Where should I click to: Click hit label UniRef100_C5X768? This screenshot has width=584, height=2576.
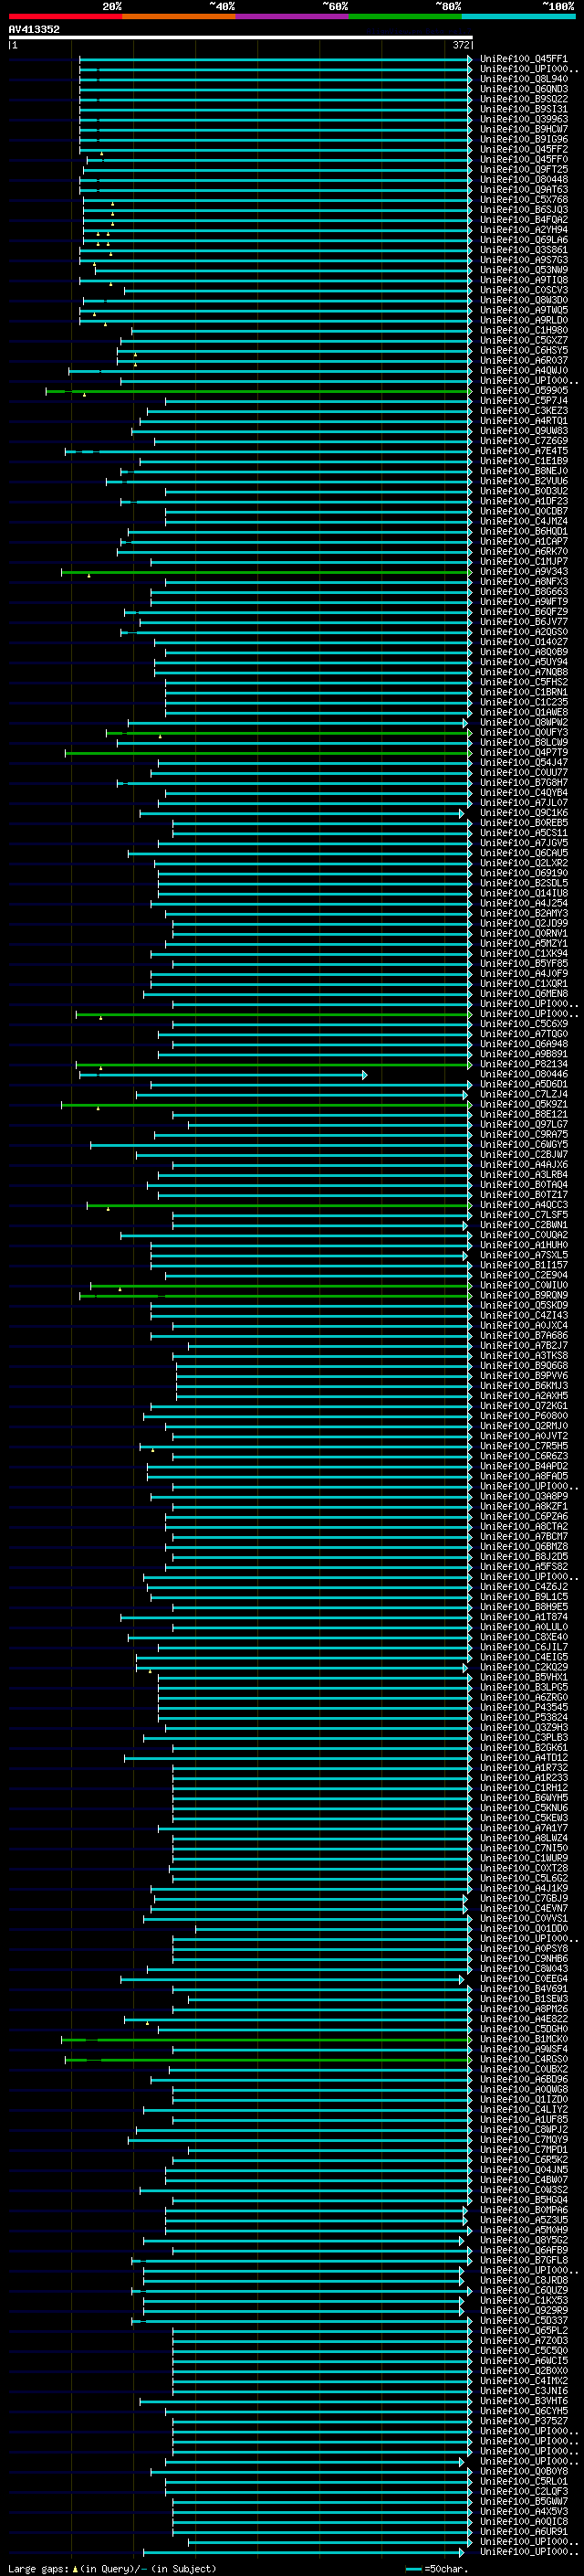524,200
